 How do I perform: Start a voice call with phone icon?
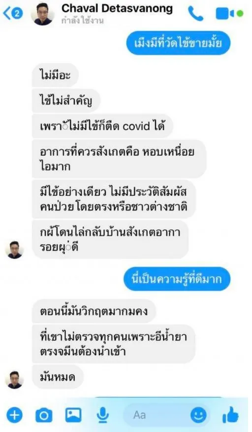click(195, 13)
